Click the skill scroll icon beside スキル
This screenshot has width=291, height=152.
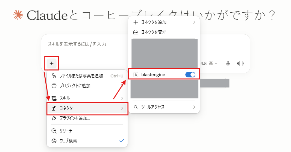tap(54, 98)
